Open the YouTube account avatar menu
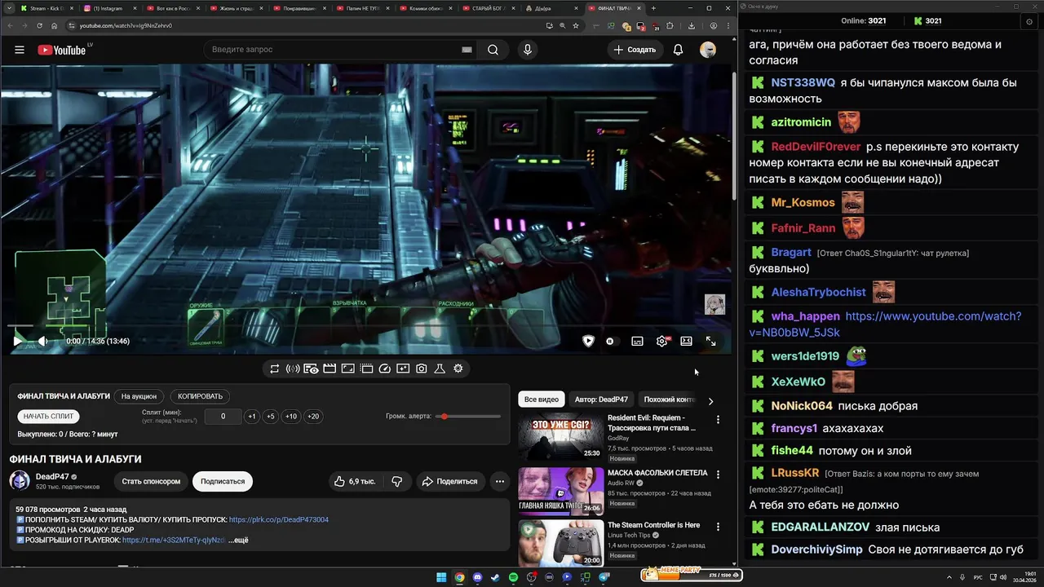Screen dimensions: 1044x587 coord(708,50)
